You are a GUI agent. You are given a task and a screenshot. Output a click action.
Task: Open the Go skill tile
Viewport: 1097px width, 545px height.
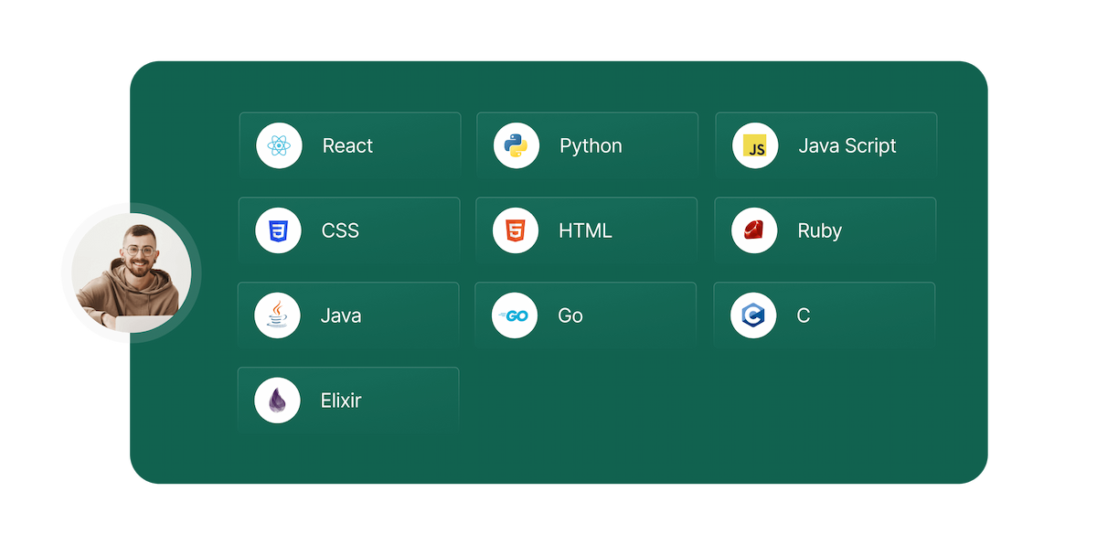[x=603, y=315]
